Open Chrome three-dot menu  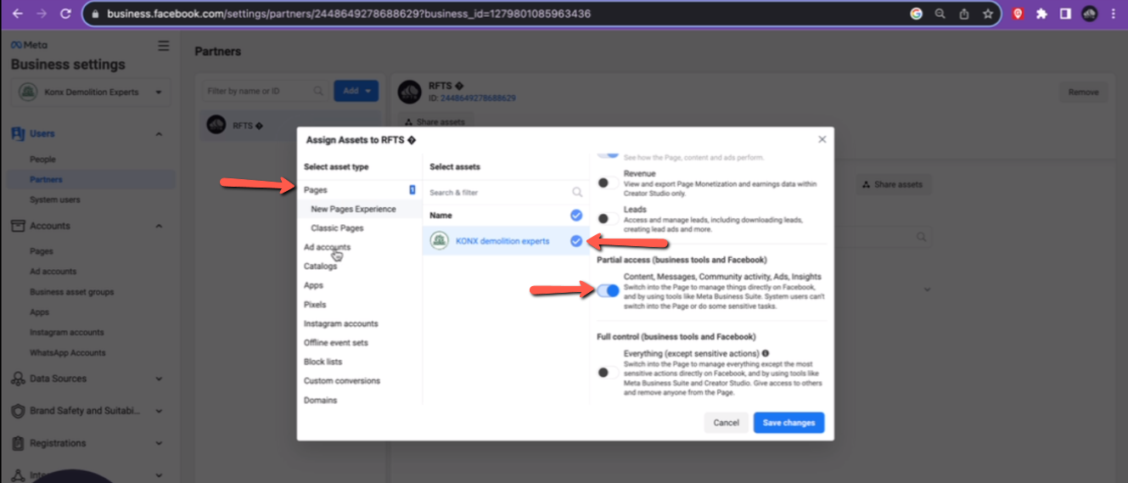coord(1113,14)
